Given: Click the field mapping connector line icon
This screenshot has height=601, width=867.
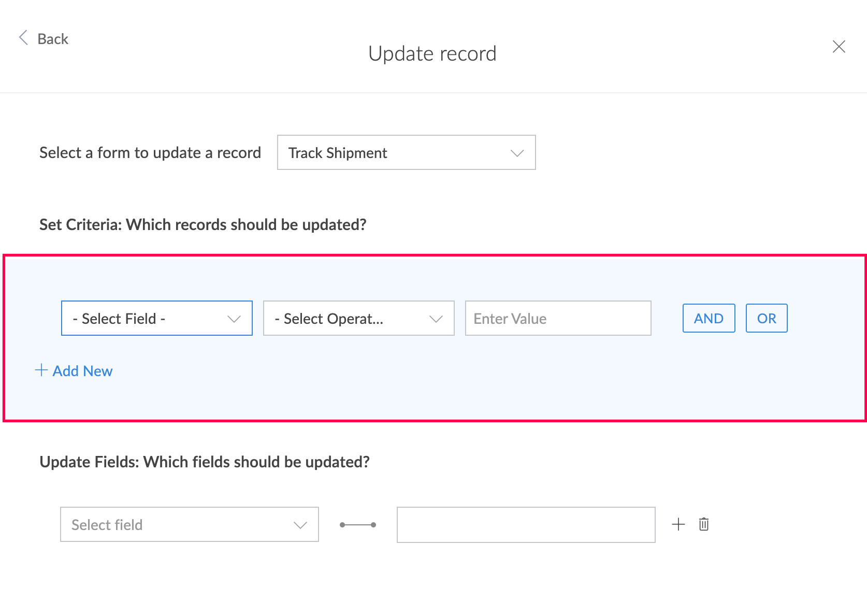Looking at the screenshot, I should click(x=358, y=525).
